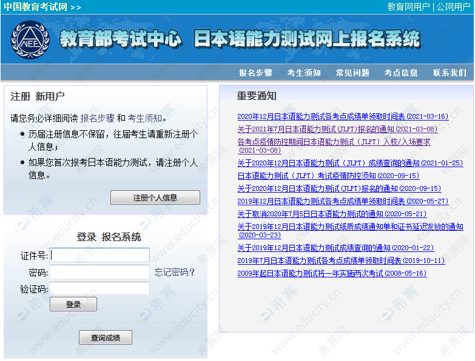The image size is (475, 361).
Task: Click the 注册个人信息 button
Action: point(155,197)
